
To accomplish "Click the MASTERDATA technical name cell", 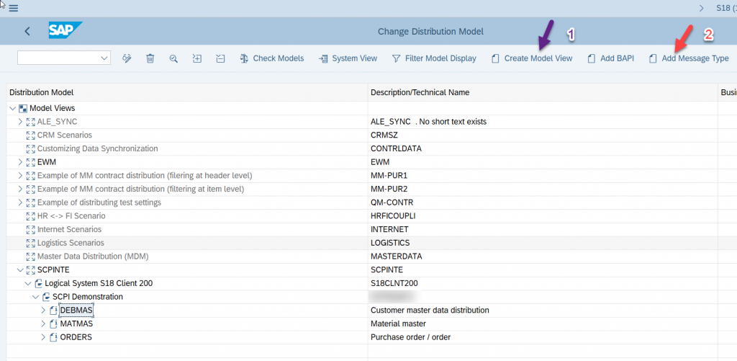I will tap(397, 257).
